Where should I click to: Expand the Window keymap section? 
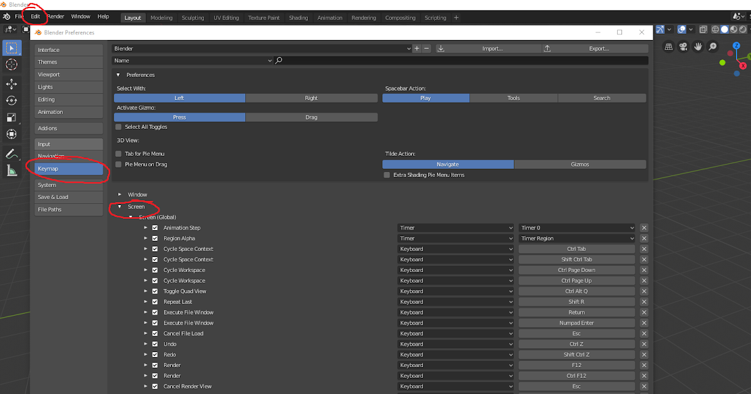[121, 194]
